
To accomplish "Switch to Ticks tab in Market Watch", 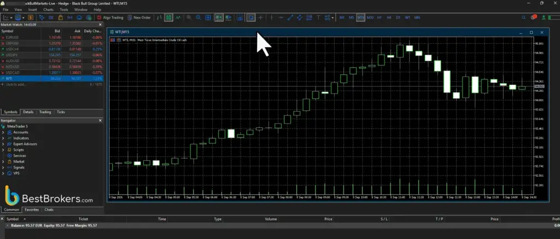I will tap(61, 112).
